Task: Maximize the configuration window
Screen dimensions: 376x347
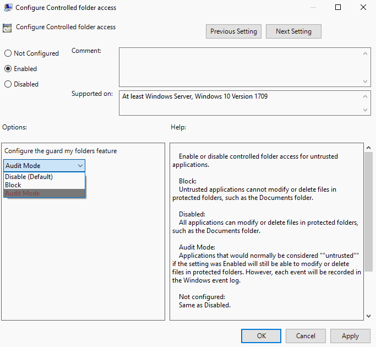Action: (x=338, y=8)
